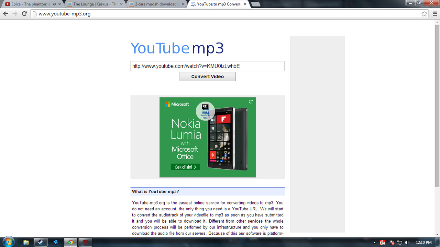Switch to The Lounge | Kaskus tab
Image resolution: width=440 pixels, height=247 pixels.
point(95,4)
